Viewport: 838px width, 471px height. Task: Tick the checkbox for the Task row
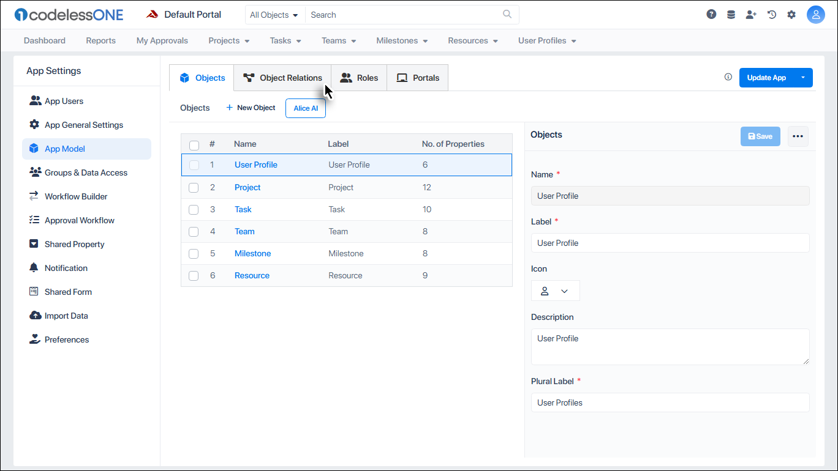click(194, 210)
